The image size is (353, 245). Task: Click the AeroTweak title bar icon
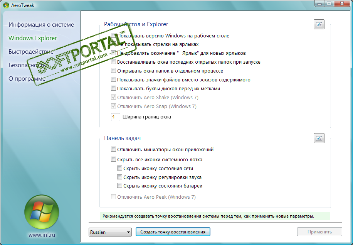6,5
